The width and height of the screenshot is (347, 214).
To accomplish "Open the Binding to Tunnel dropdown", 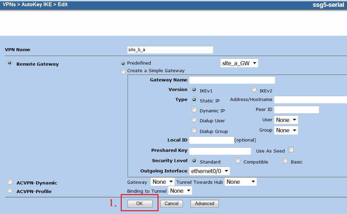I will pos(180,190).
